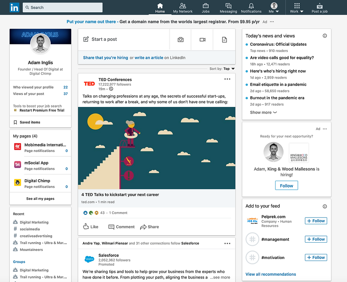Open 4 TED Talks to kickstart your next career

[120, 194]
